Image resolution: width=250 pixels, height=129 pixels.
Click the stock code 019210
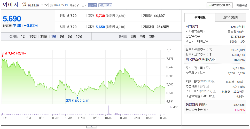click(33, 5)
